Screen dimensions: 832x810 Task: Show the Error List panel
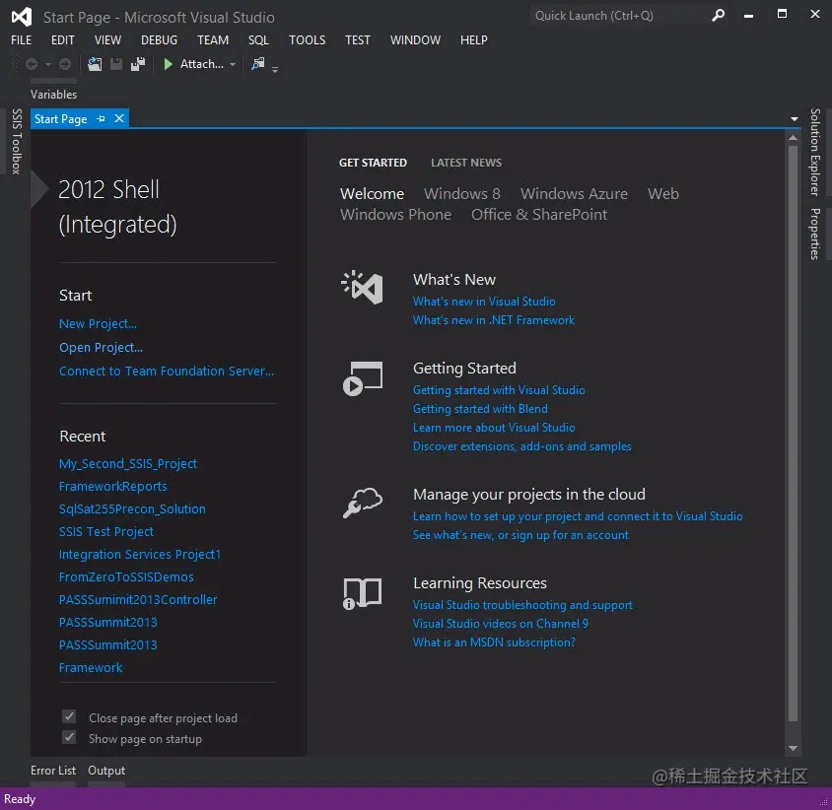tap(53, 771)
